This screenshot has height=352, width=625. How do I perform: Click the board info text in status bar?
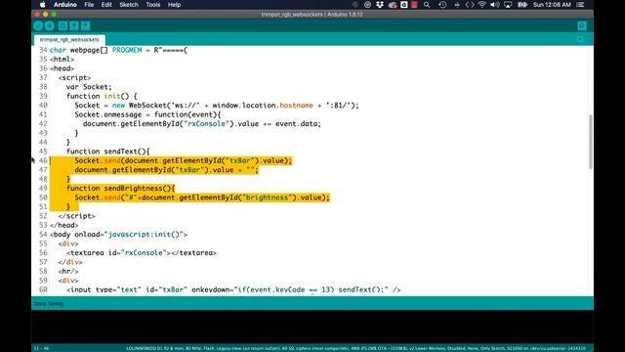(x=355, y=348)
